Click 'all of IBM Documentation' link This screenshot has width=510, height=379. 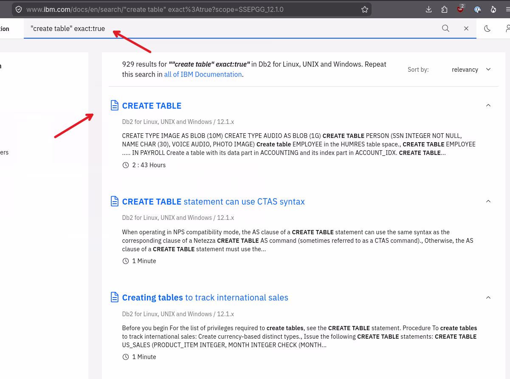[203, 74]
